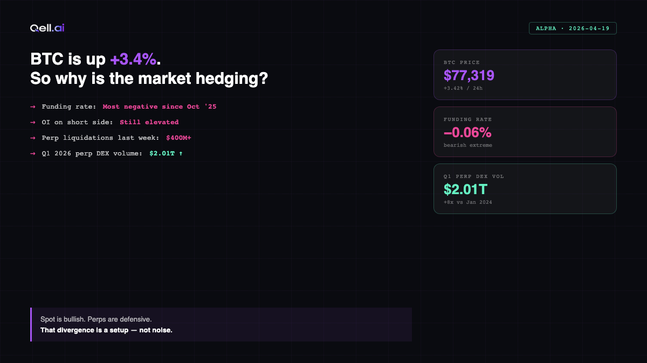
Task: Open the BTC Price card
Action: pyautogui.click(x=525, y=75)
